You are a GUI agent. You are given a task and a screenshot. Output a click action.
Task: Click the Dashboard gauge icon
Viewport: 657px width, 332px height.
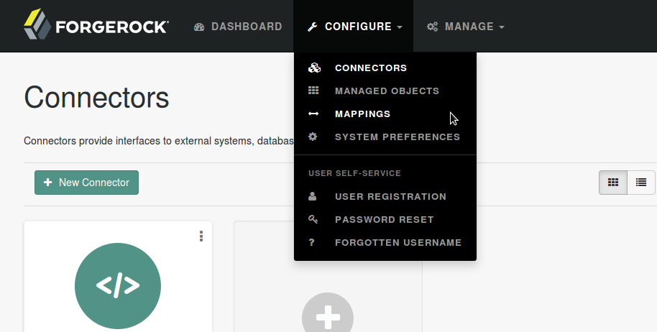pos(199,27)
